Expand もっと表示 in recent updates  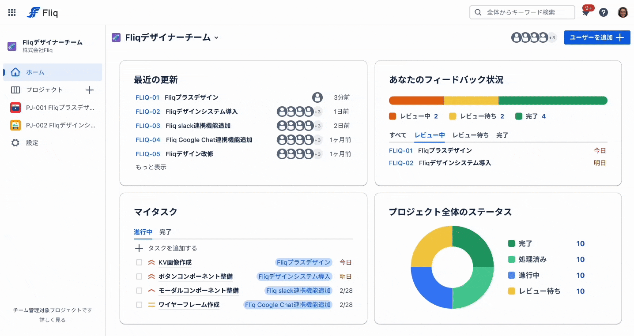tap(151, 167)
